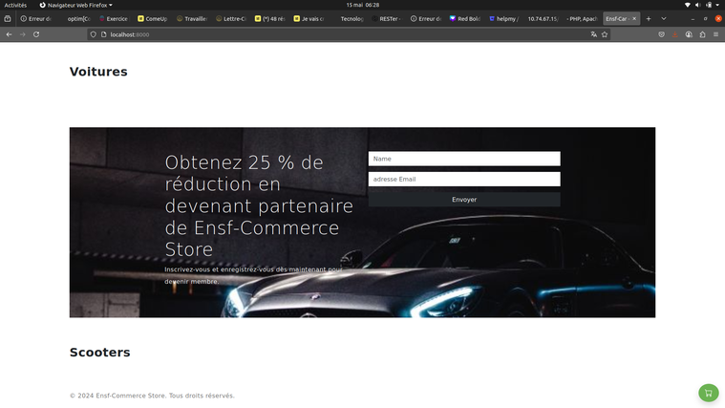Go back to the previous page
Screen dimensions: 725x408
tap(9, 34)
